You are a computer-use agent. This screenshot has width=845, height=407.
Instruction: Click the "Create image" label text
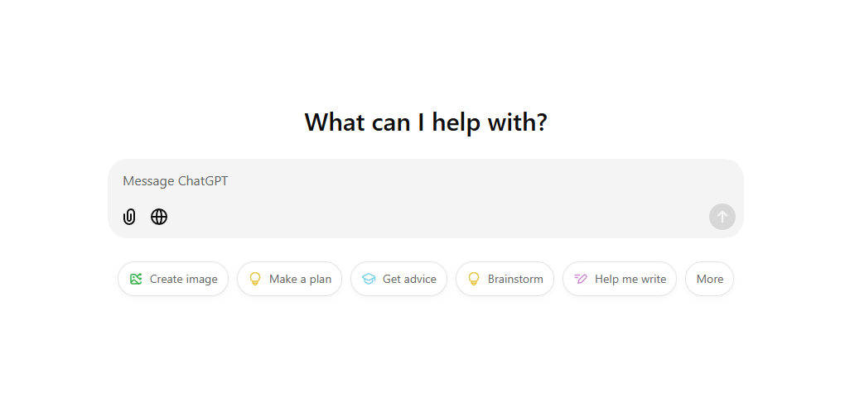tap(184, 279)
